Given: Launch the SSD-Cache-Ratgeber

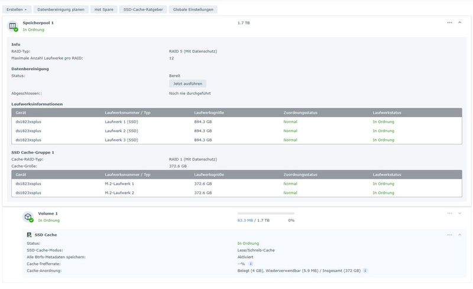Looking at the screenshot, I should point(143,9).
